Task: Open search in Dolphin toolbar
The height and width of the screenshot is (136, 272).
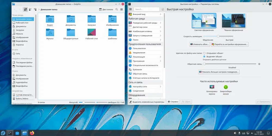Action: tap(117, 9)
